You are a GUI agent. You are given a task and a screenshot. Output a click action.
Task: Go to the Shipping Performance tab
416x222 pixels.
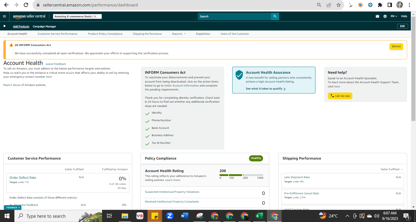(x=147, y=34)
